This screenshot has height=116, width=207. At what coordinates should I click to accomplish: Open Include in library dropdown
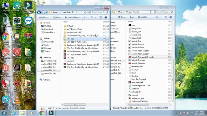pos(72,17)
